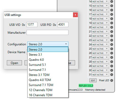Open row 22 NOT ACTIVE dropdown
Image resolution: width=118 pixels, height=103 pixels.
point(100,36)
